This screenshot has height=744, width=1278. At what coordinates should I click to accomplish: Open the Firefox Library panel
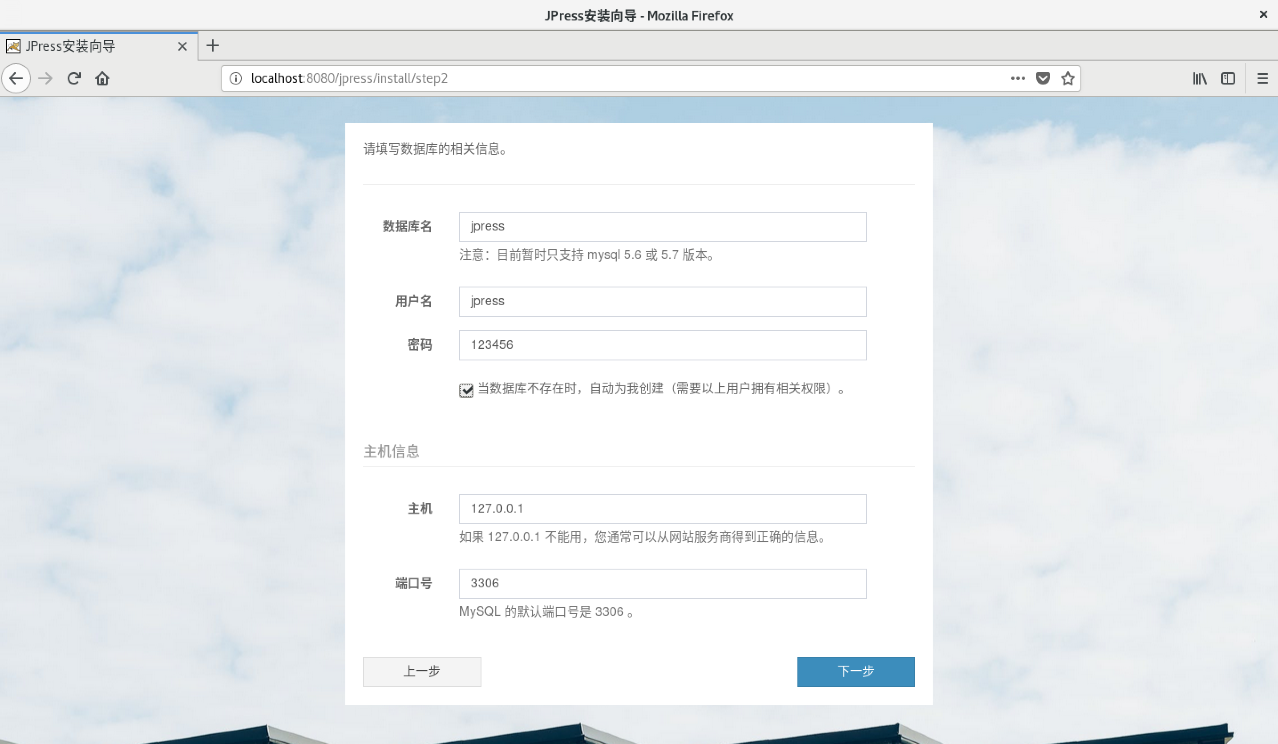pyautogui.click(x=1199, y=78)
